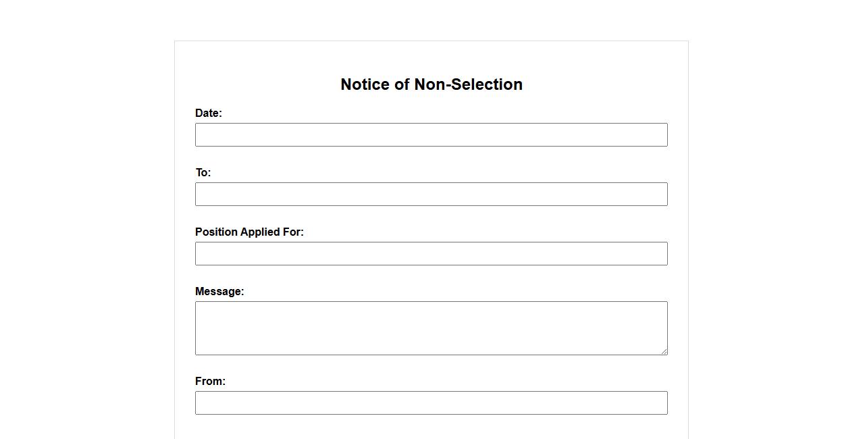
Task: Click the word "Applied" in the label
Action: tap(259, 232)
